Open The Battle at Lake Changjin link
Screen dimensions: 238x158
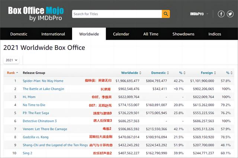(44, 89)
